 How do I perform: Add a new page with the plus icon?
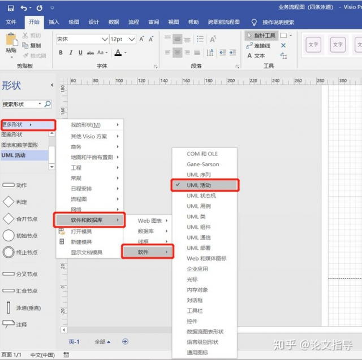click(x=125, y=341)
